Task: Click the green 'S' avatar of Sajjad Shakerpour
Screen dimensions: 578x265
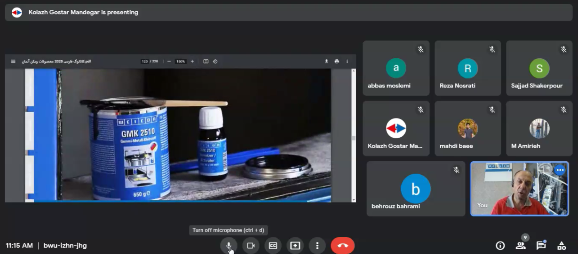Action: [539, 68]
